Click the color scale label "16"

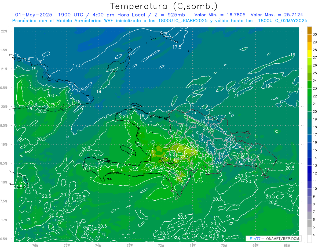pos(315,142)
